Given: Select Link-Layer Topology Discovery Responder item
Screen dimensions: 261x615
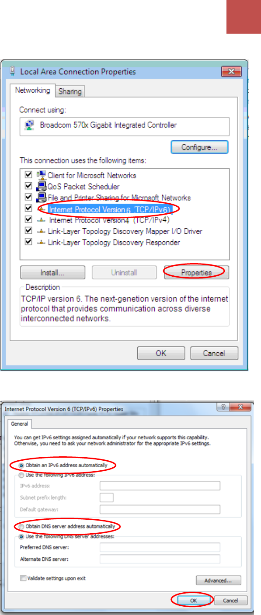Looking at the screenshot, I should [114, 242].
